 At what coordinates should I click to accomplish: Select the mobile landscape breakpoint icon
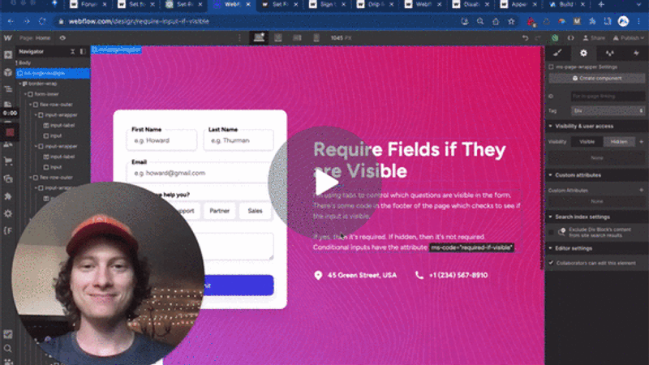(x=297, y=37)
